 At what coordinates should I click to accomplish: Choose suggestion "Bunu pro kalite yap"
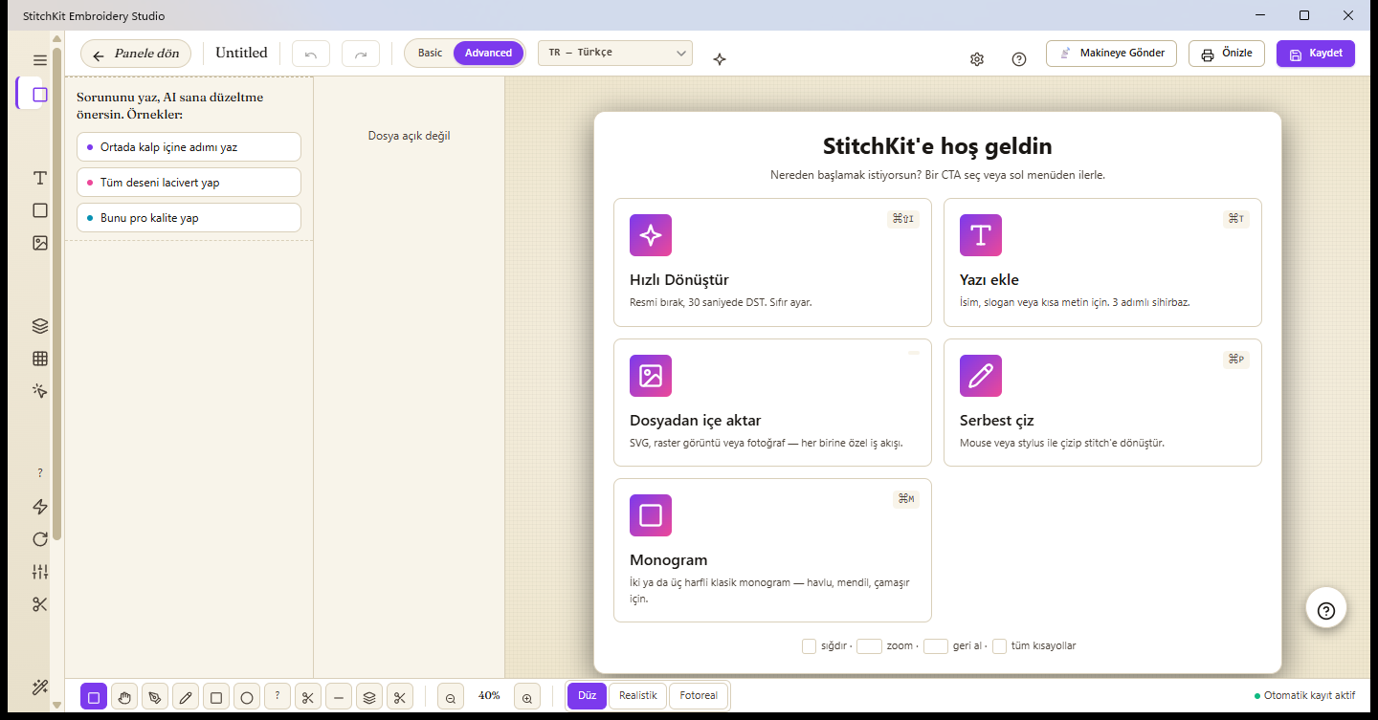pos(189,218)
